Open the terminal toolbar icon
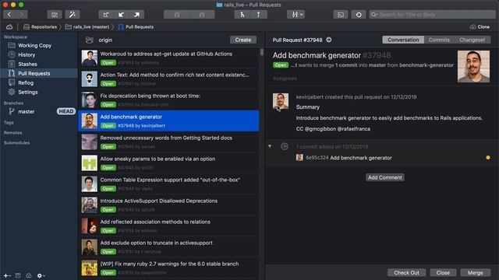 (x=341, y=15)
